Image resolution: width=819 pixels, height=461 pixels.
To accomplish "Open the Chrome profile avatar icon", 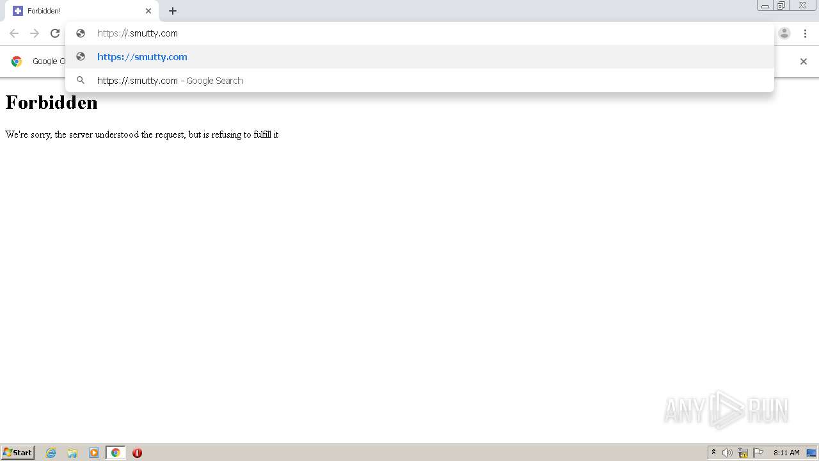I will 784,33.
